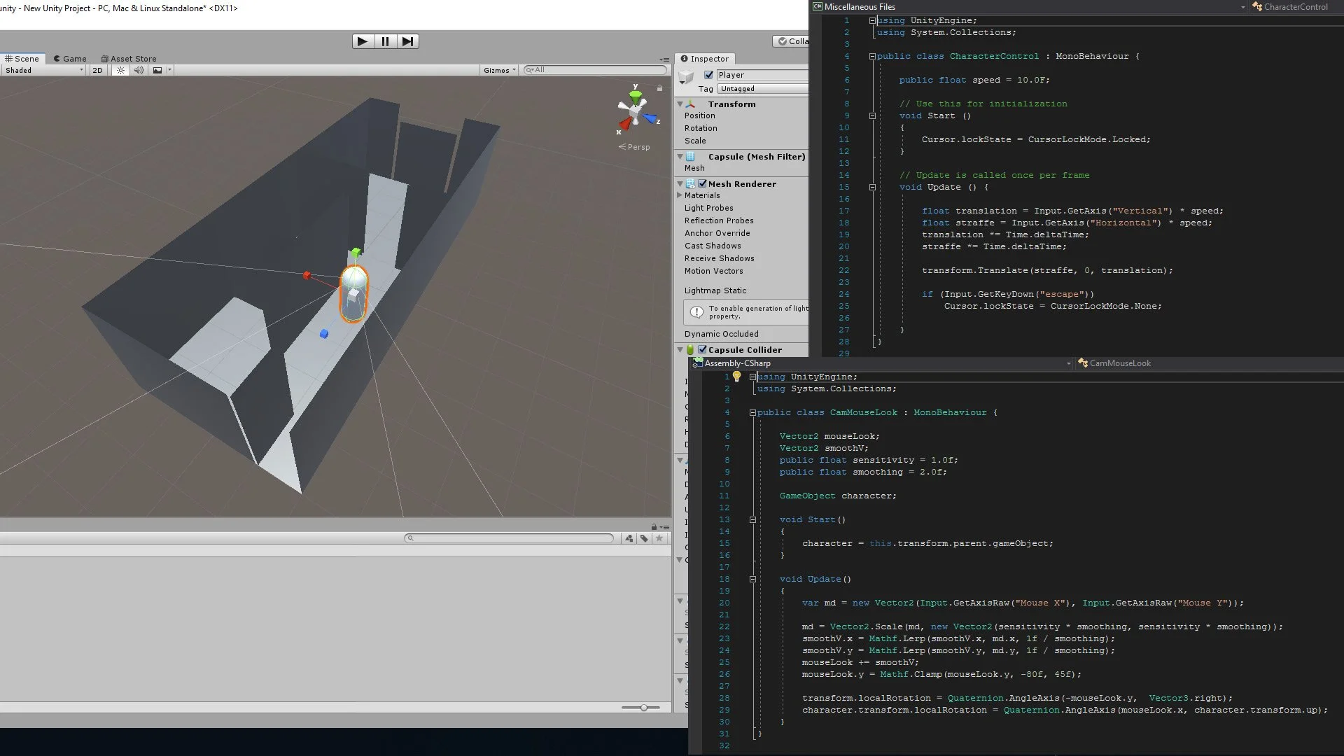Open the Shaded draw mode dropdown
This screenshot has width=1344, height=756.
pos(43,70)
